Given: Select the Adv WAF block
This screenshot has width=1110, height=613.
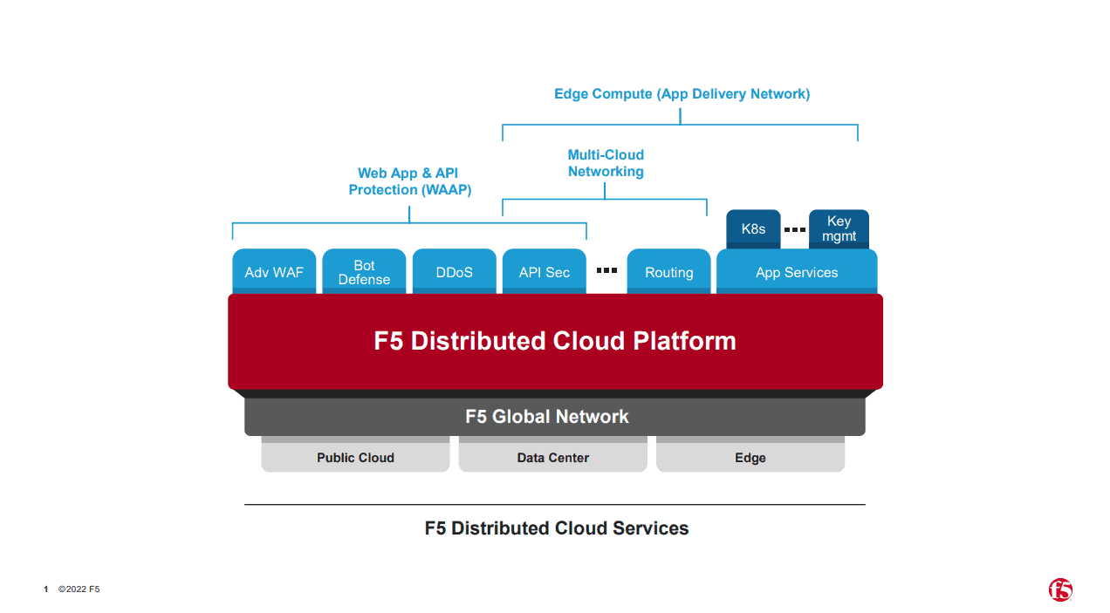Looking at the screenshot, I should pos(274,272).
